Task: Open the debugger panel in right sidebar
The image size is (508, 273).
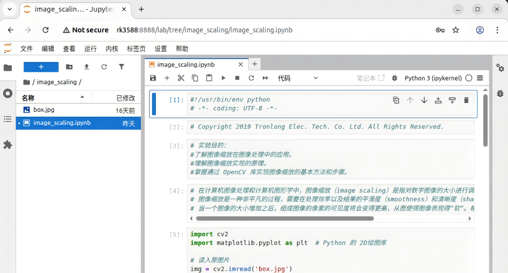Action: pos(500,93)
